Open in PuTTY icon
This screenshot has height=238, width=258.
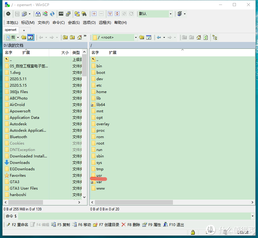click(x=68, y=14)
